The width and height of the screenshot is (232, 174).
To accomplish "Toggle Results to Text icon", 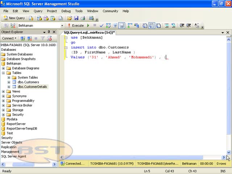I will (145, 26).
